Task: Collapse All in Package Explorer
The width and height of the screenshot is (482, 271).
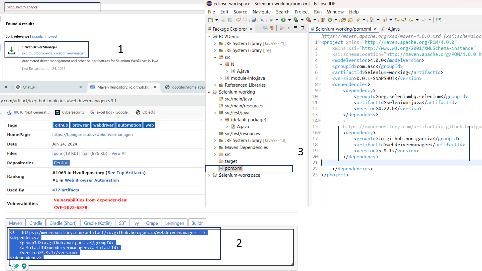Action: 265,28
